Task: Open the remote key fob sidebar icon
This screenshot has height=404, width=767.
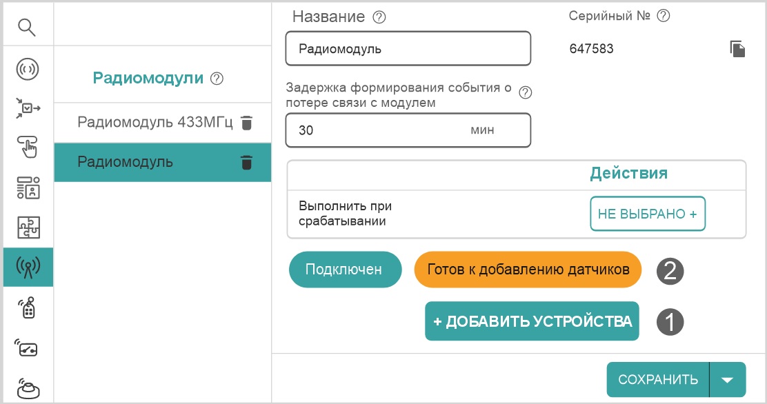Action: (28, 307)
